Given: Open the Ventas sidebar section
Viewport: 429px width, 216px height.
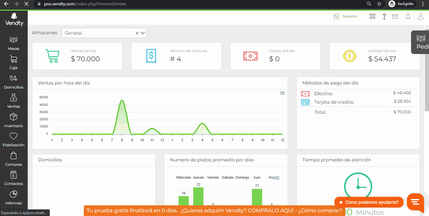Looking at the screenshot, I should tap(14, 101).
